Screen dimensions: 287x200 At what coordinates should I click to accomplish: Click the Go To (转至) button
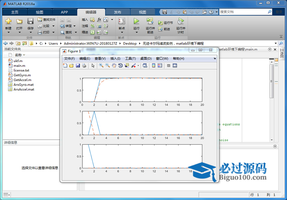(66, 26)
